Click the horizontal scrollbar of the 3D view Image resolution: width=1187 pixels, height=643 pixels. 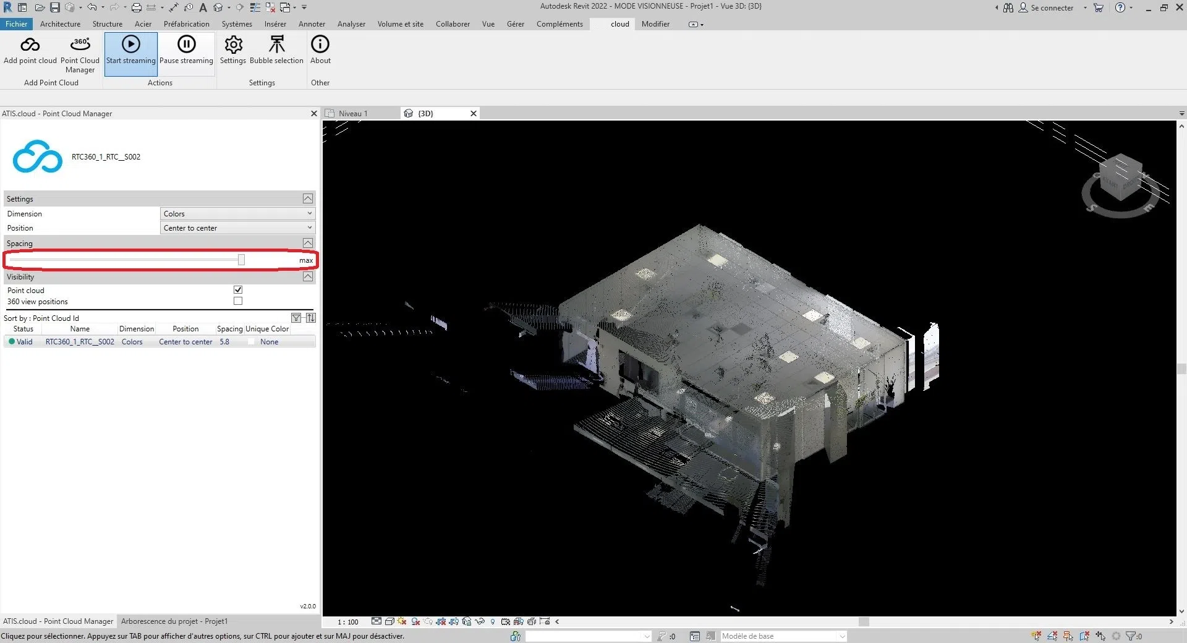coord(864,621)
